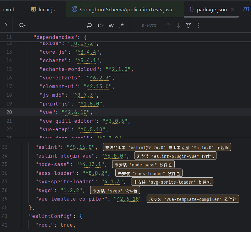251x232 pixels.
Task: Click the "root": true value
Action: 66,225
